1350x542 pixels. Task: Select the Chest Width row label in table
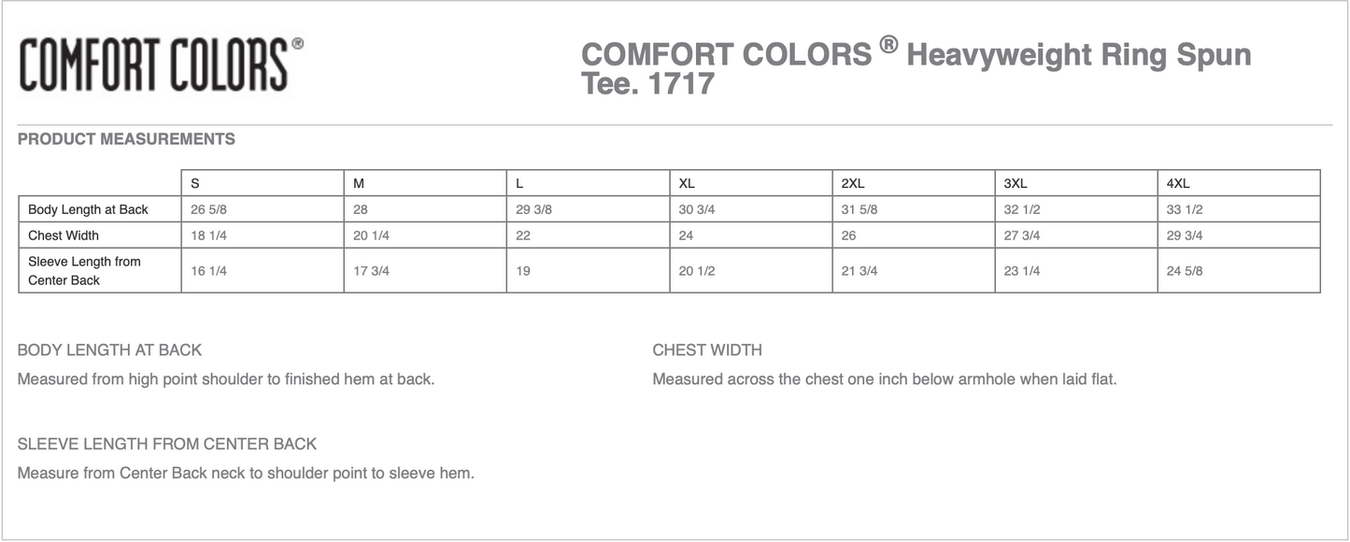click(64, 235)
